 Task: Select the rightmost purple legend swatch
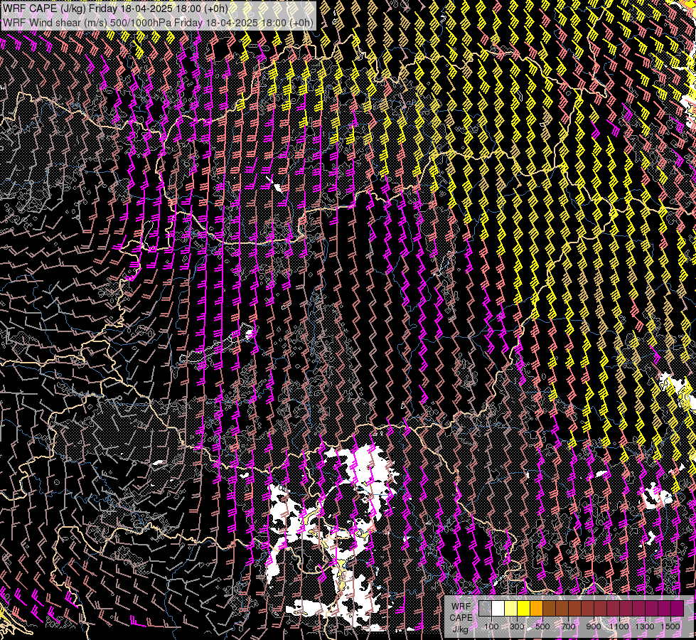pos(678,608)
